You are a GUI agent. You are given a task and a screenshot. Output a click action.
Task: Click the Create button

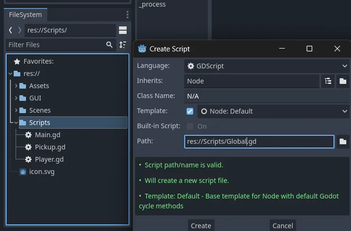[201, 226]
